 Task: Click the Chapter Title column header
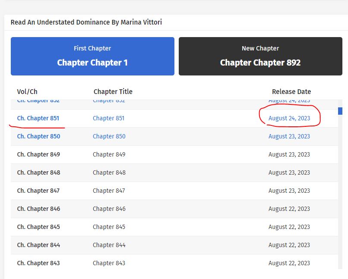113,91
